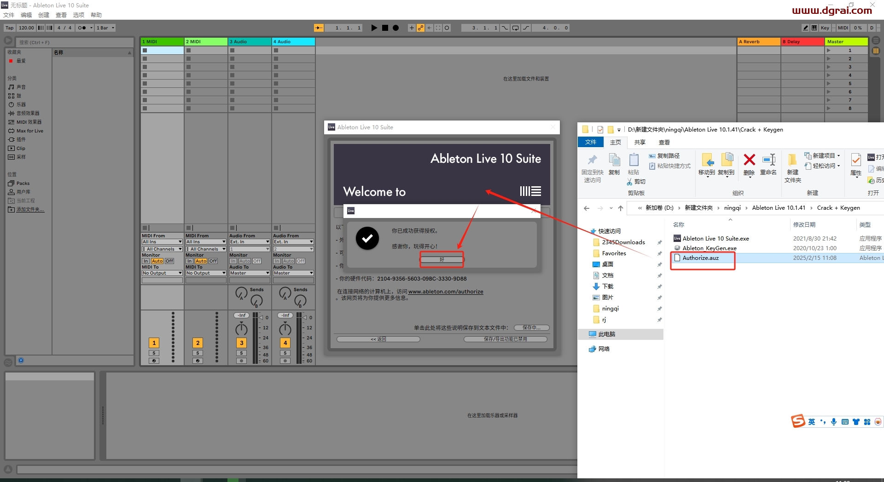884x482 pixels.
Task: Click the Arrangement Record button
Action: pos(395,28)
